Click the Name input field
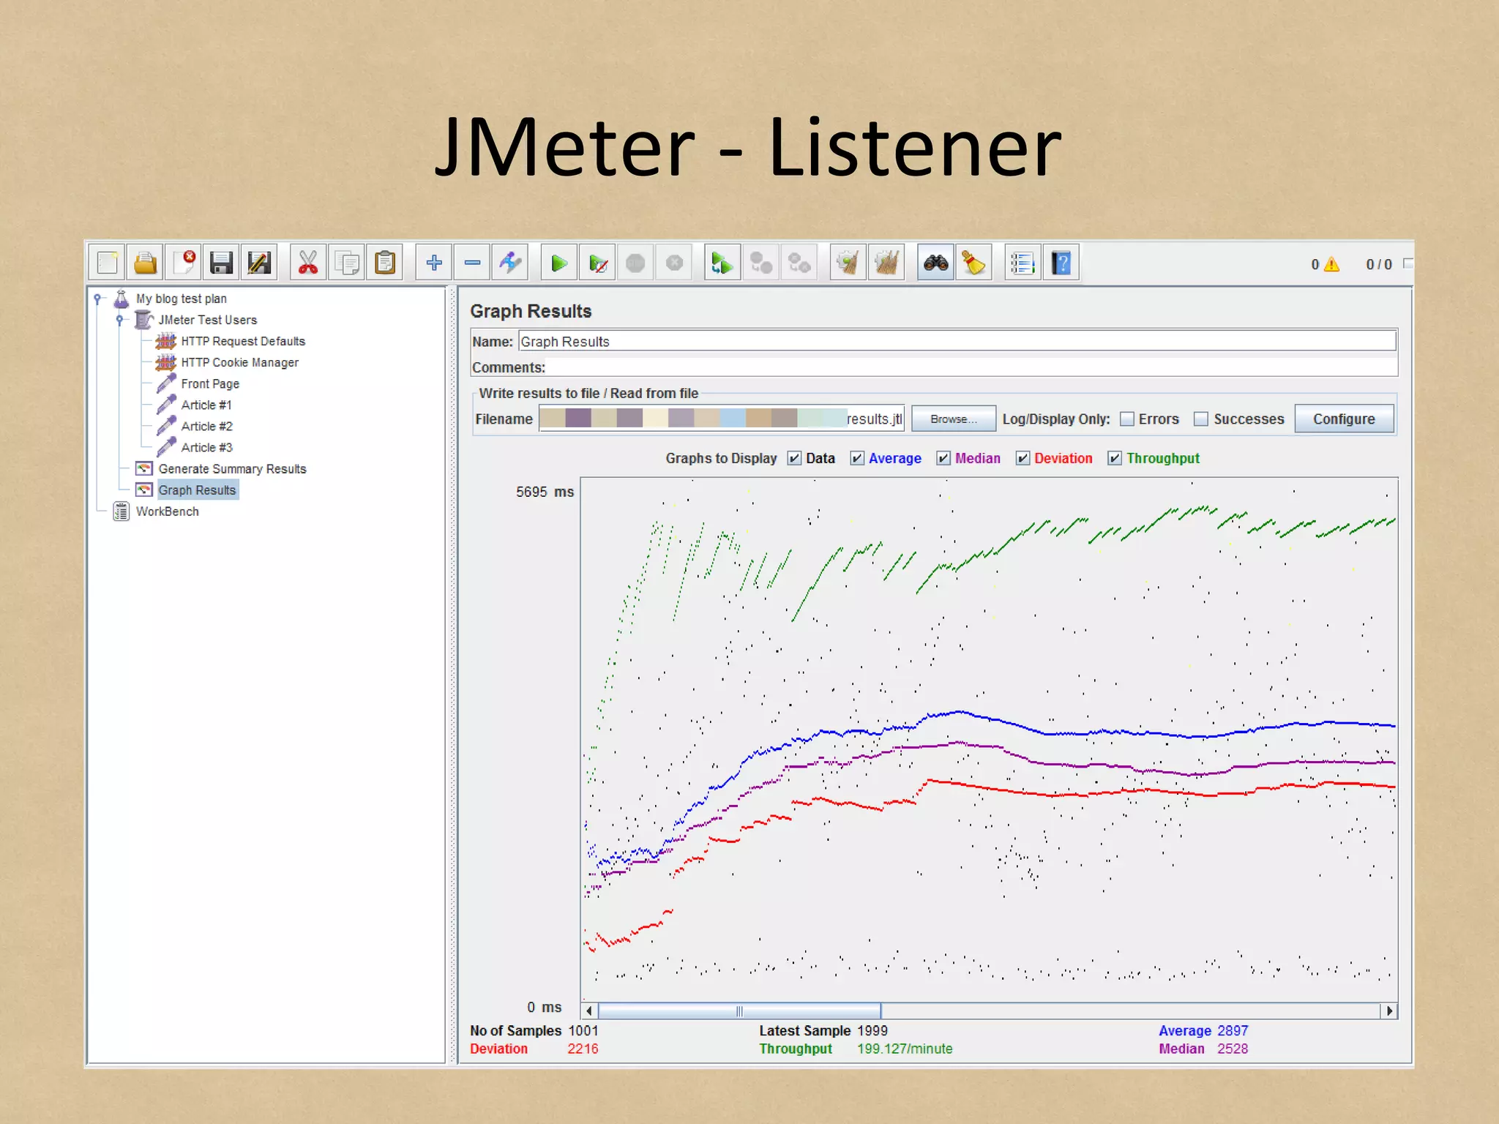The height and width of the screenshot is (1124, 1499). pos(957,341)
